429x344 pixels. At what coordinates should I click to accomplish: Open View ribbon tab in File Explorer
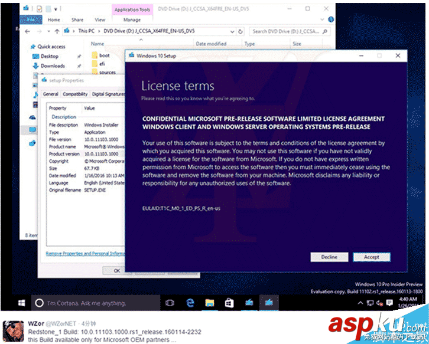tap(100, 19)
